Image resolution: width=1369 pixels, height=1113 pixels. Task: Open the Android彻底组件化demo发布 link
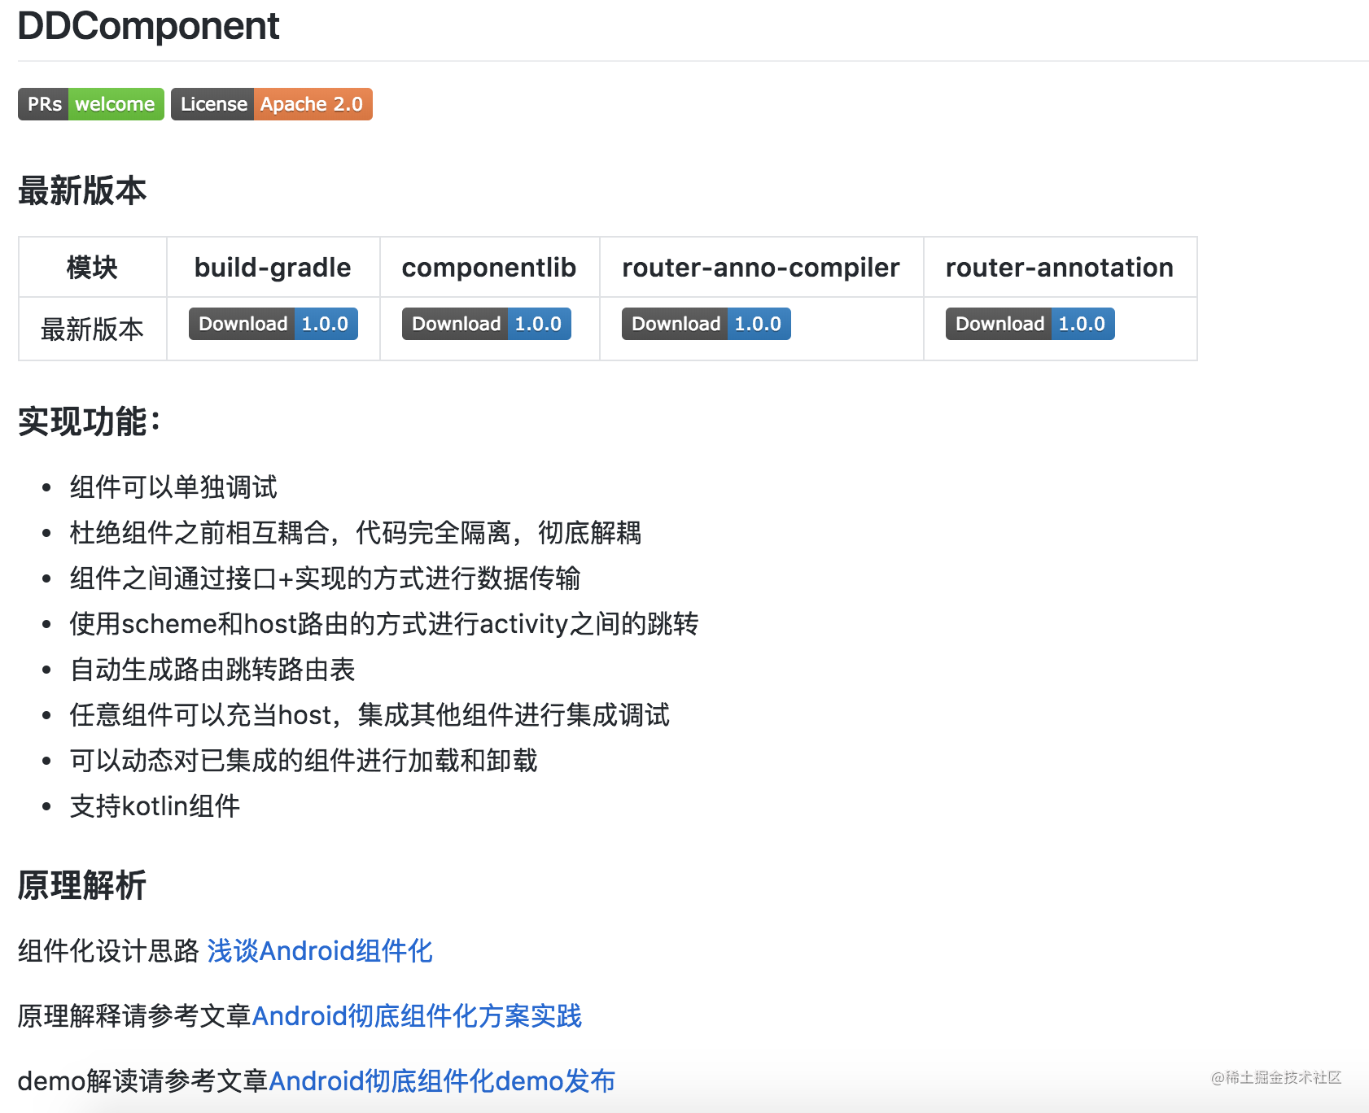[442, 1081]
